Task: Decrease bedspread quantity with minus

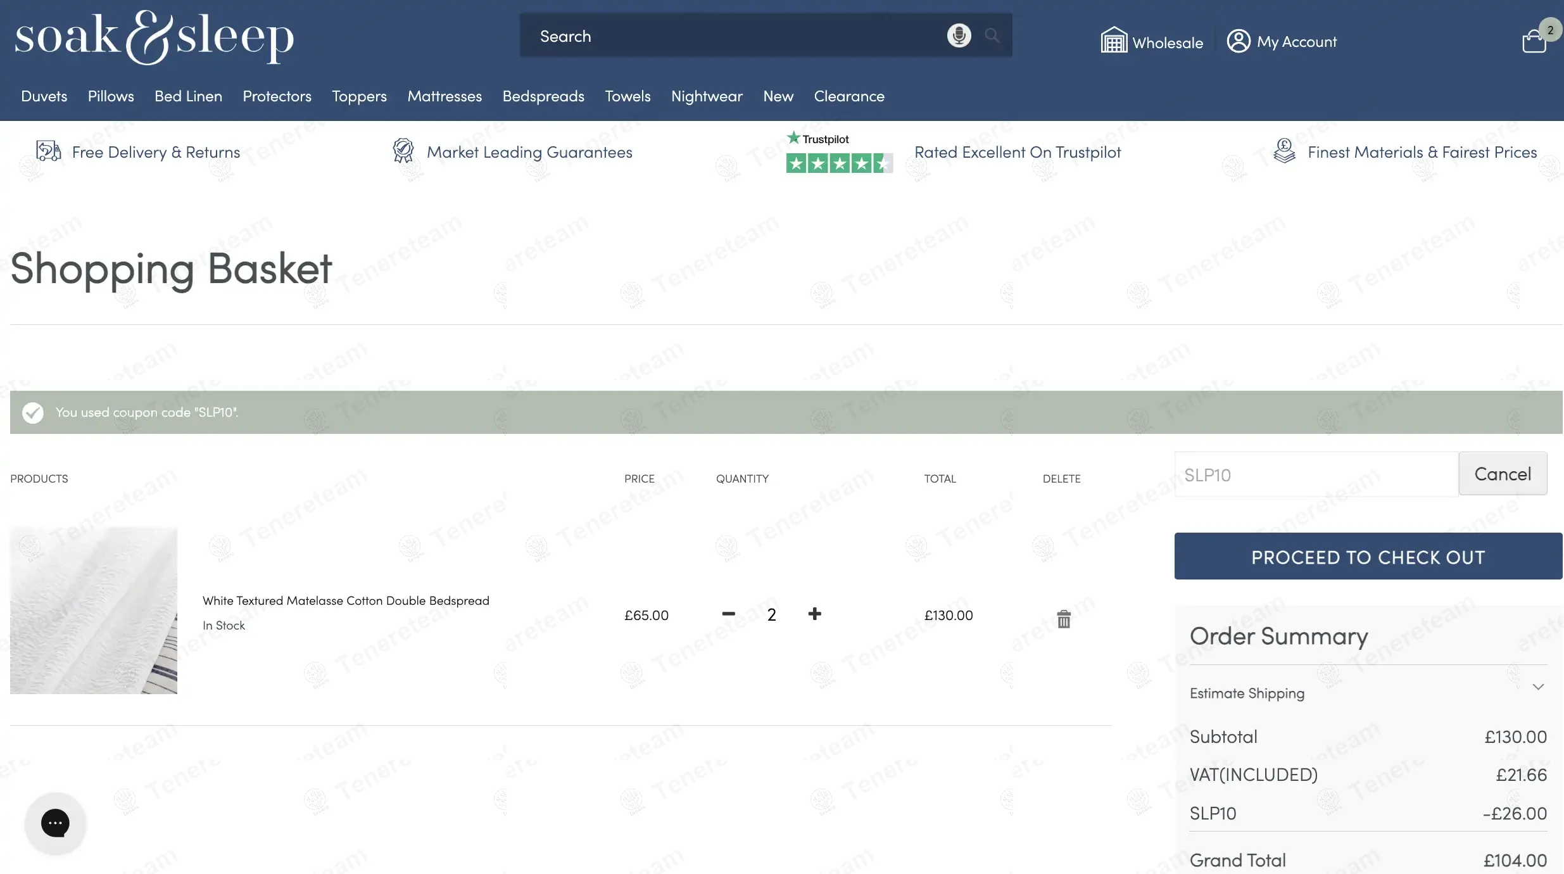Action: pos(728,614)
